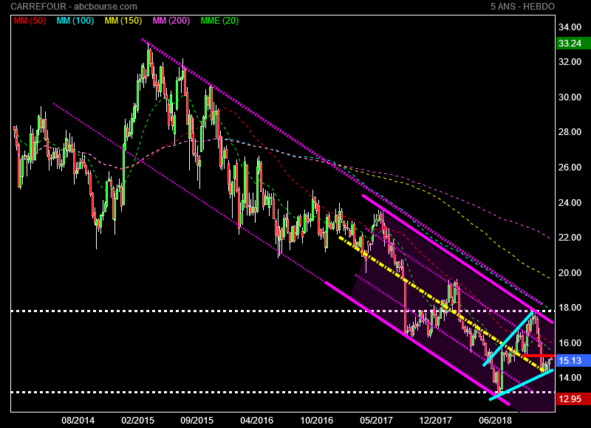Screen dimensions: 591x428
Task: Click the 06/2018 date axis label
Action: coord(495,420)
